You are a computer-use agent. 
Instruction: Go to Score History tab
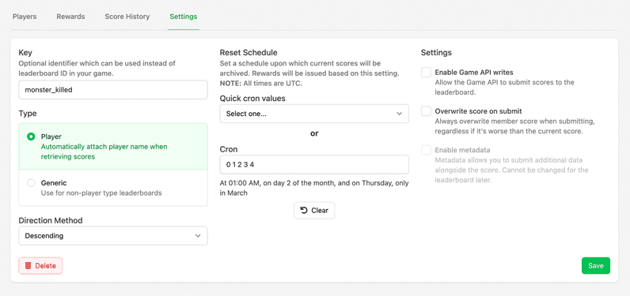click(x=127, y=17)
